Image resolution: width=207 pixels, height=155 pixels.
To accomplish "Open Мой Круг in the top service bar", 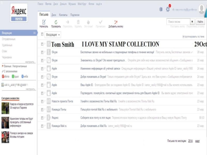I will tap(82, 4).
